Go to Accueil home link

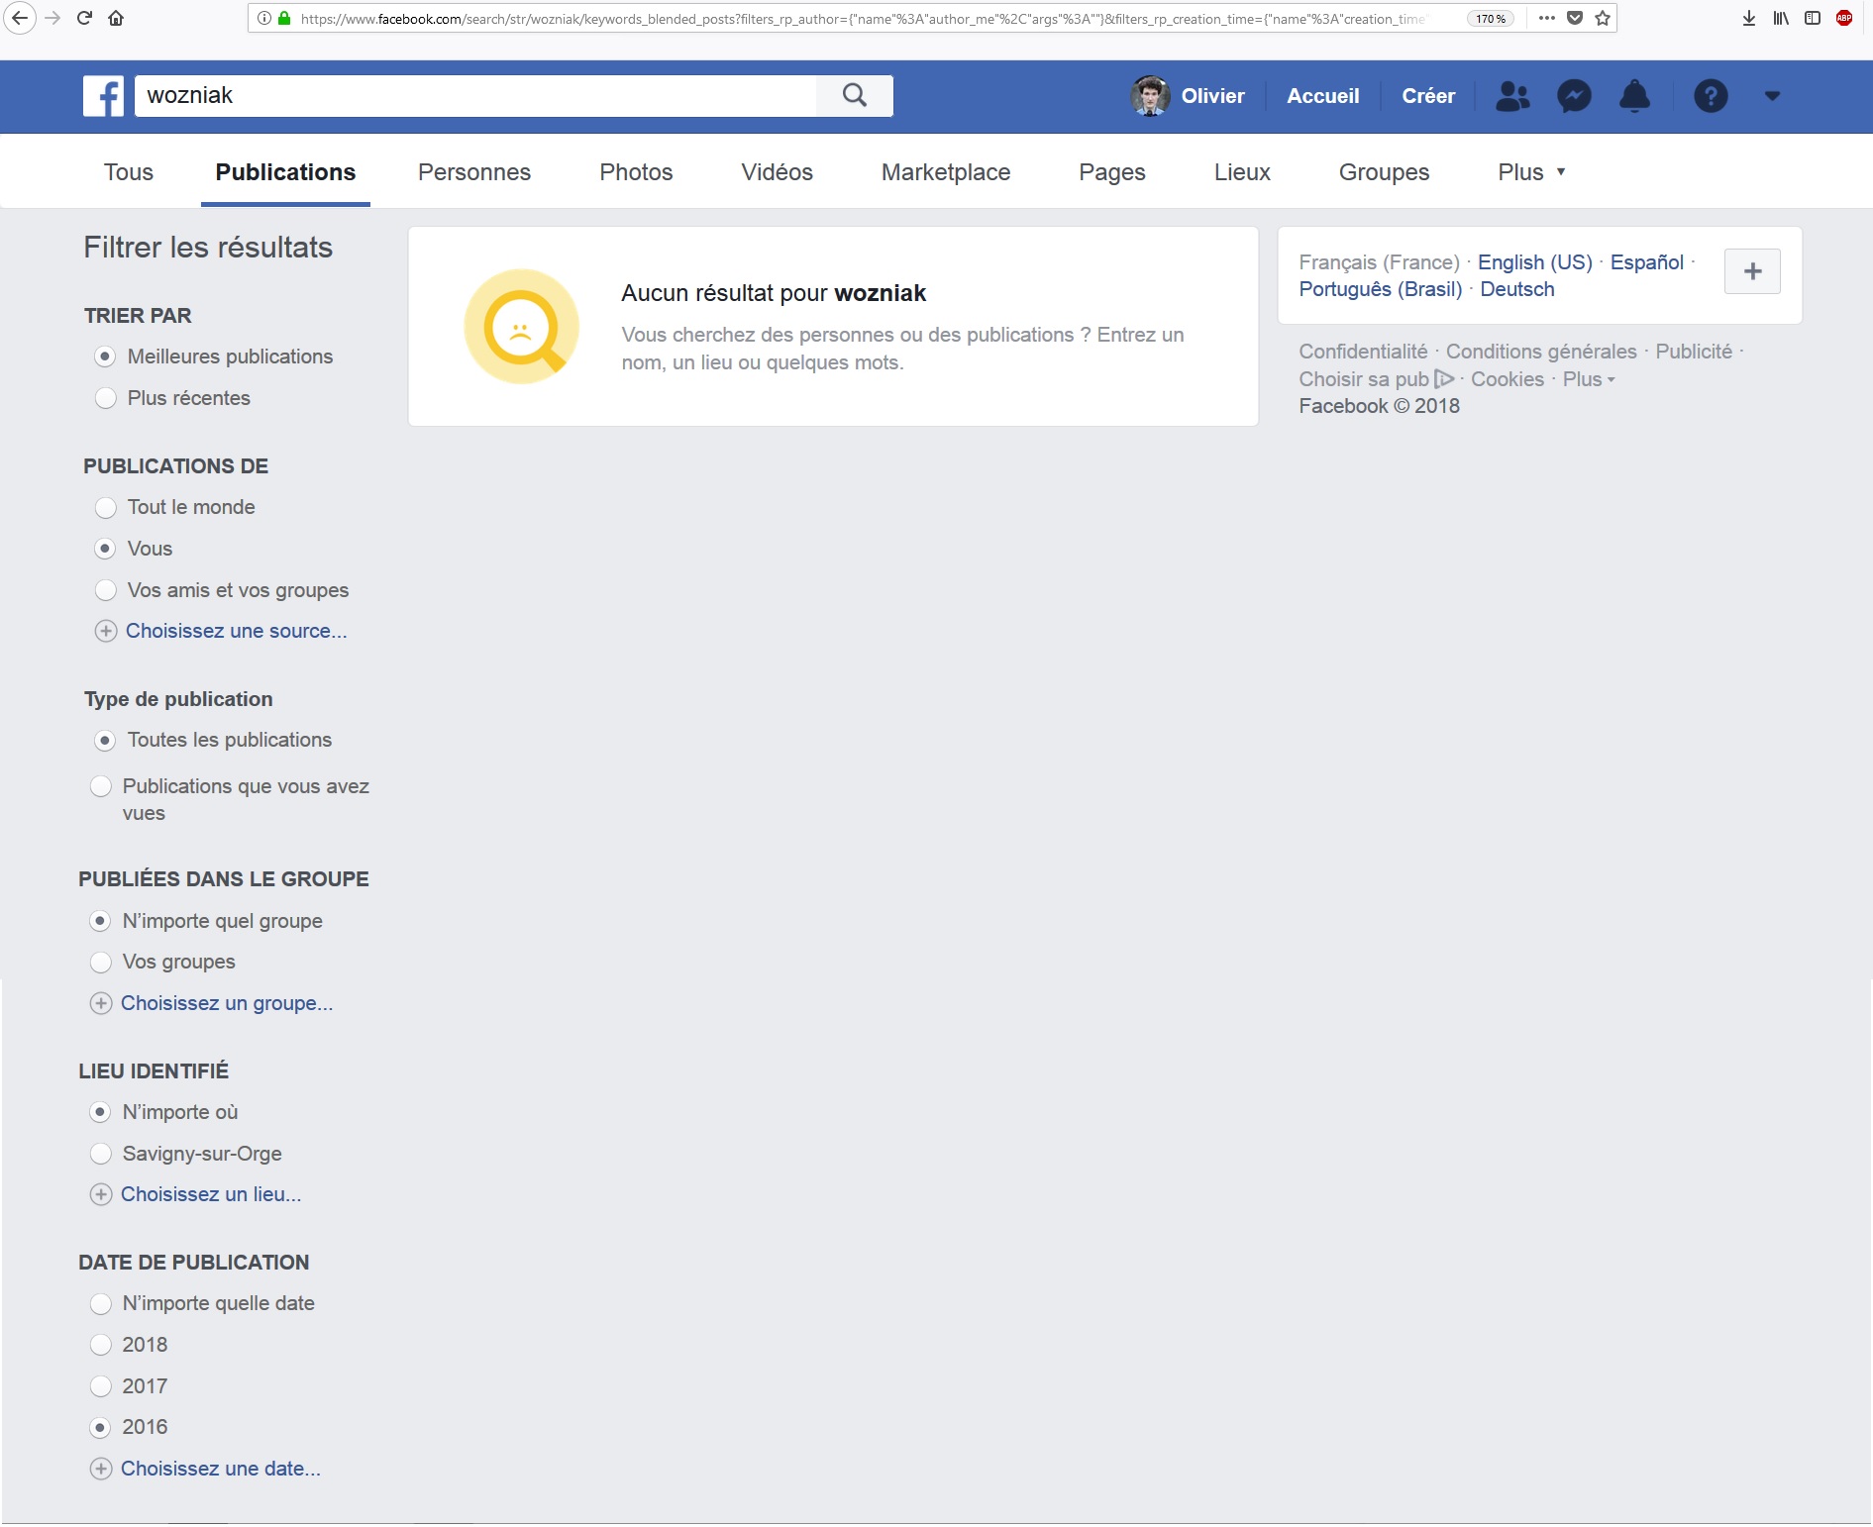coord(1322,96)
